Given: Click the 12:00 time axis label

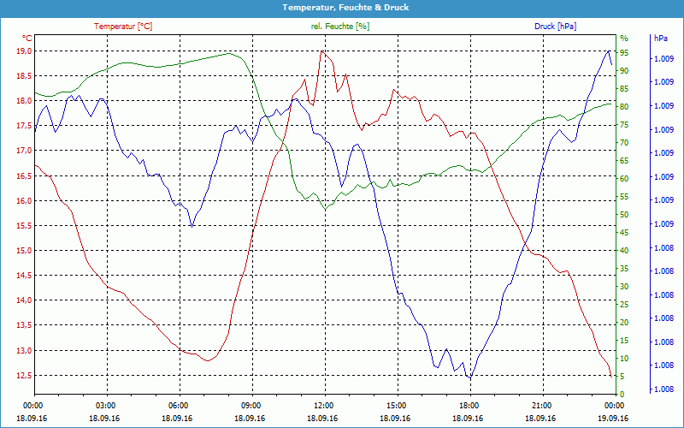Looking at the screenshot, I should (x=322, y=406).
